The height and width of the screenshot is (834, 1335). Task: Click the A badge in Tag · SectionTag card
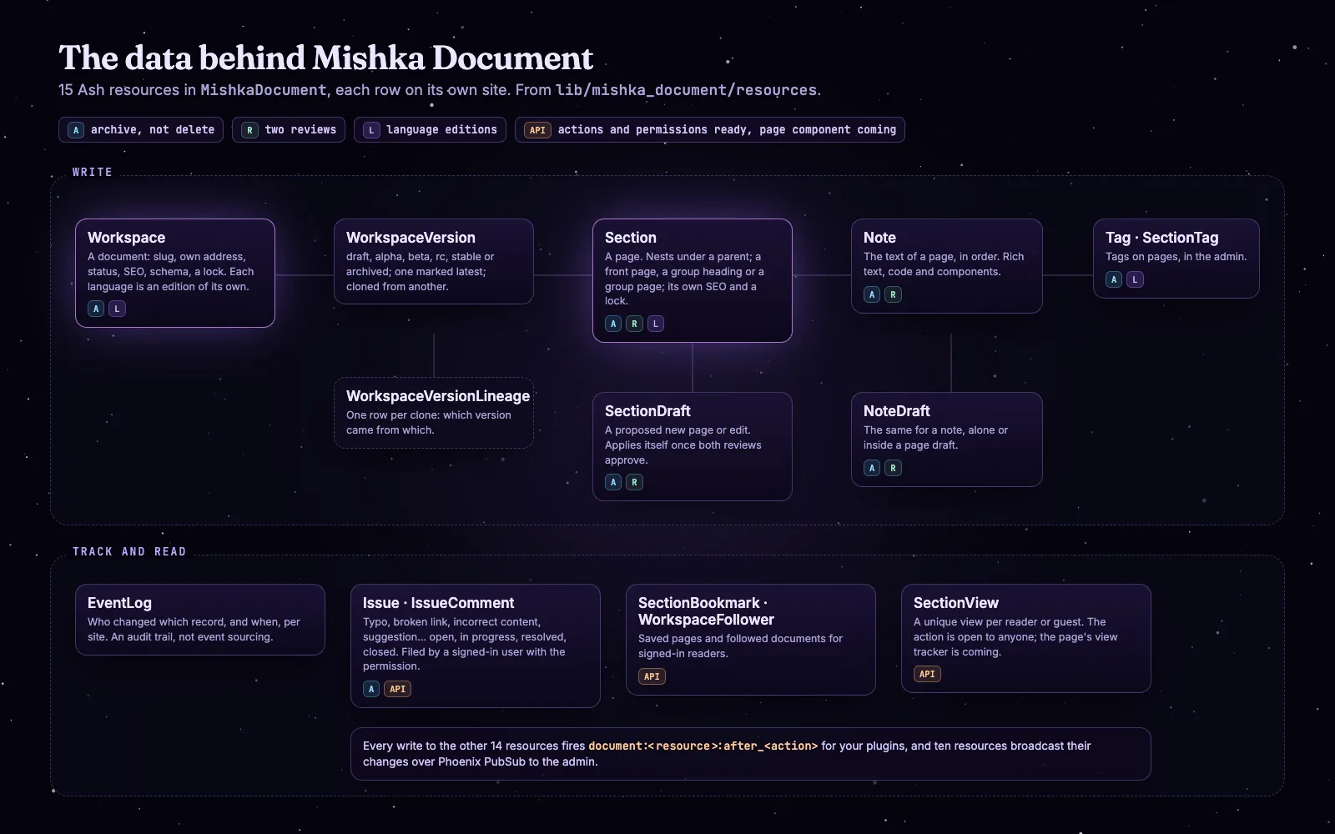point(1114,279)
